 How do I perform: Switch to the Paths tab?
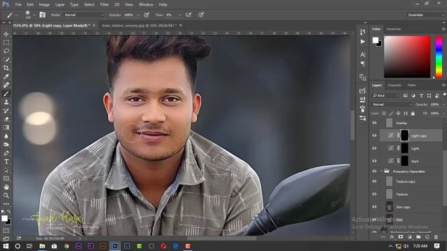pos(411,85)
